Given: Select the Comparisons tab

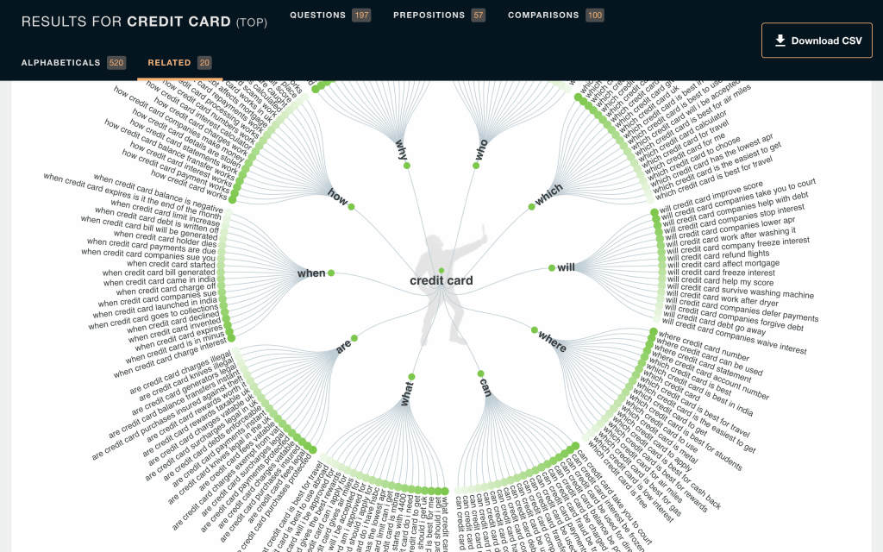Looking at the screenshot, I should click(x=556, y=16).
